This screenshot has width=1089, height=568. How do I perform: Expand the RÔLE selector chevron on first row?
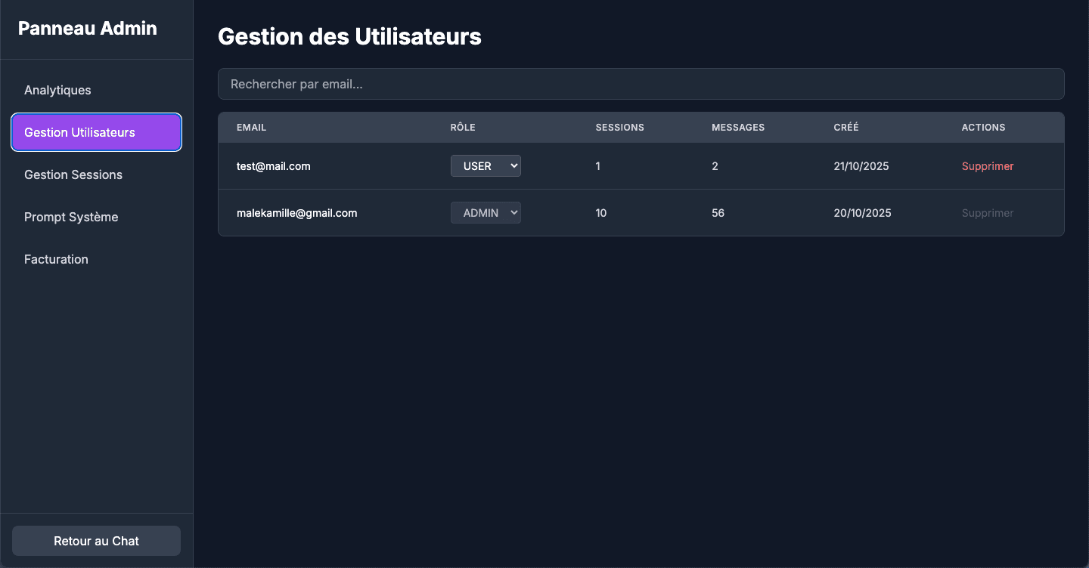[513, 165]
